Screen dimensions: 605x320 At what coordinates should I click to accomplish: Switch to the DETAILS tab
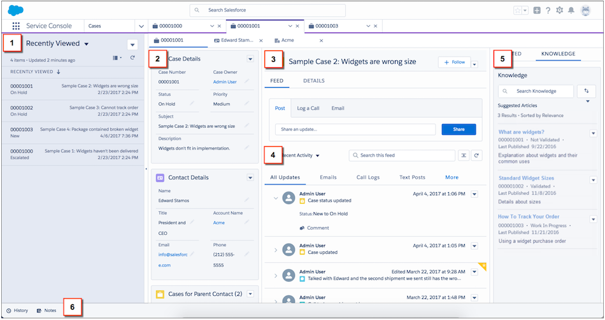pos(314,81)
